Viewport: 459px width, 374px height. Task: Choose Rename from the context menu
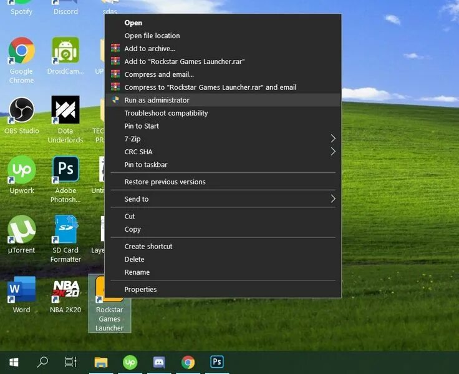click(223, 272)
